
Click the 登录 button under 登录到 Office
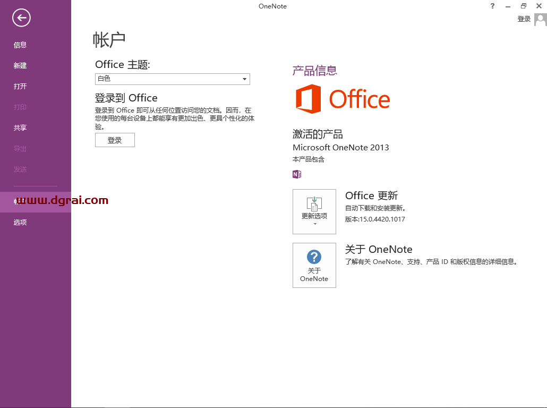pyautogui.click(x=115, y=140)
